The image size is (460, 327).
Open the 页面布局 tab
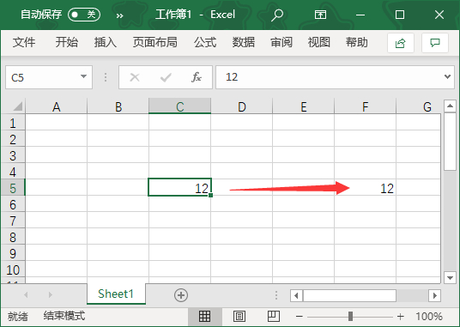pyautogui.click(x=154, y=43)
